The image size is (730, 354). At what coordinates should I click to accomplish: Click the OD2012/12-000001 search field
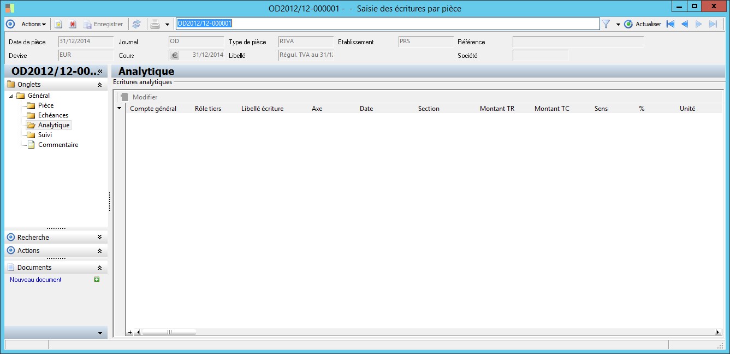[388, 23]
